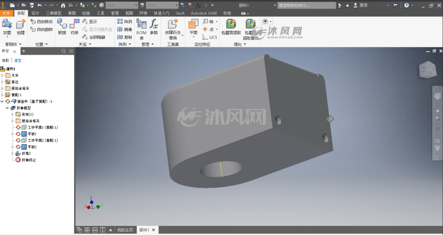Switch browser view to 造型
The width and height of the screenshot is (443, 235).
tap(18, 60)
